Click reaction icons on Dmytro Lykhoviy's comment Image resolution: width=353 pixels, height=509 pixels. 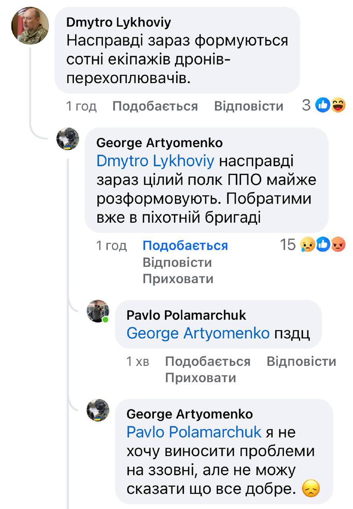(330, 106)
